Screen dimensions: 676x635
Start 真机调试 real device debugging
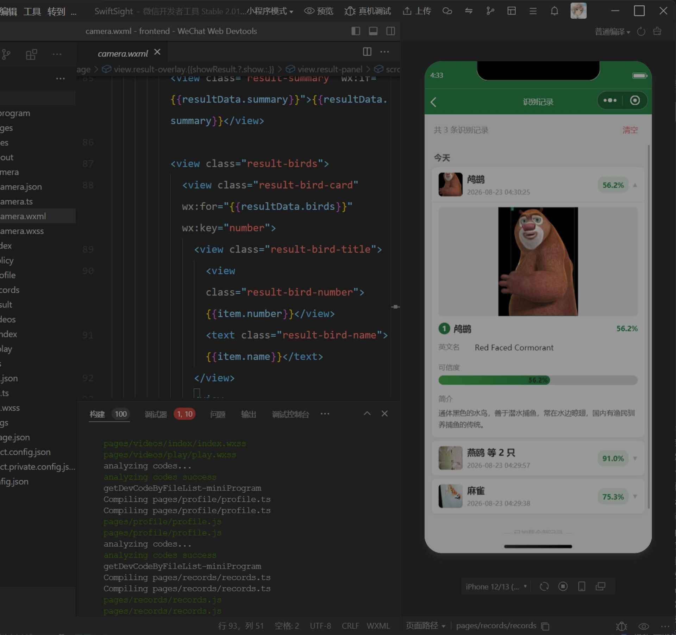coord(368,11)
